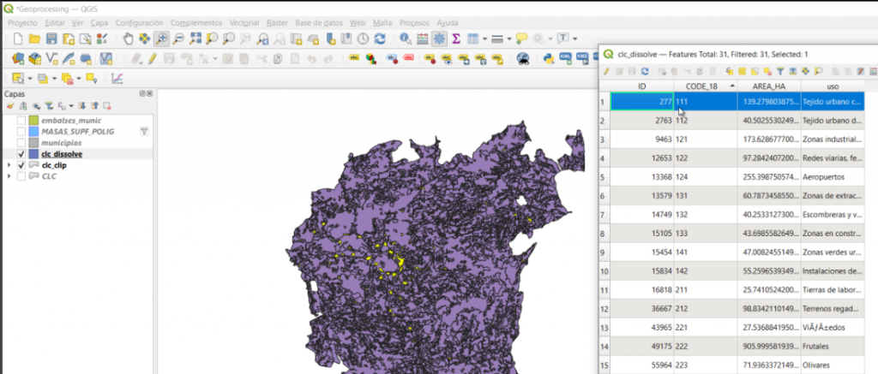Click the uso column header
This screenshot has width=878, height=374.
click(x=833, y=86)
